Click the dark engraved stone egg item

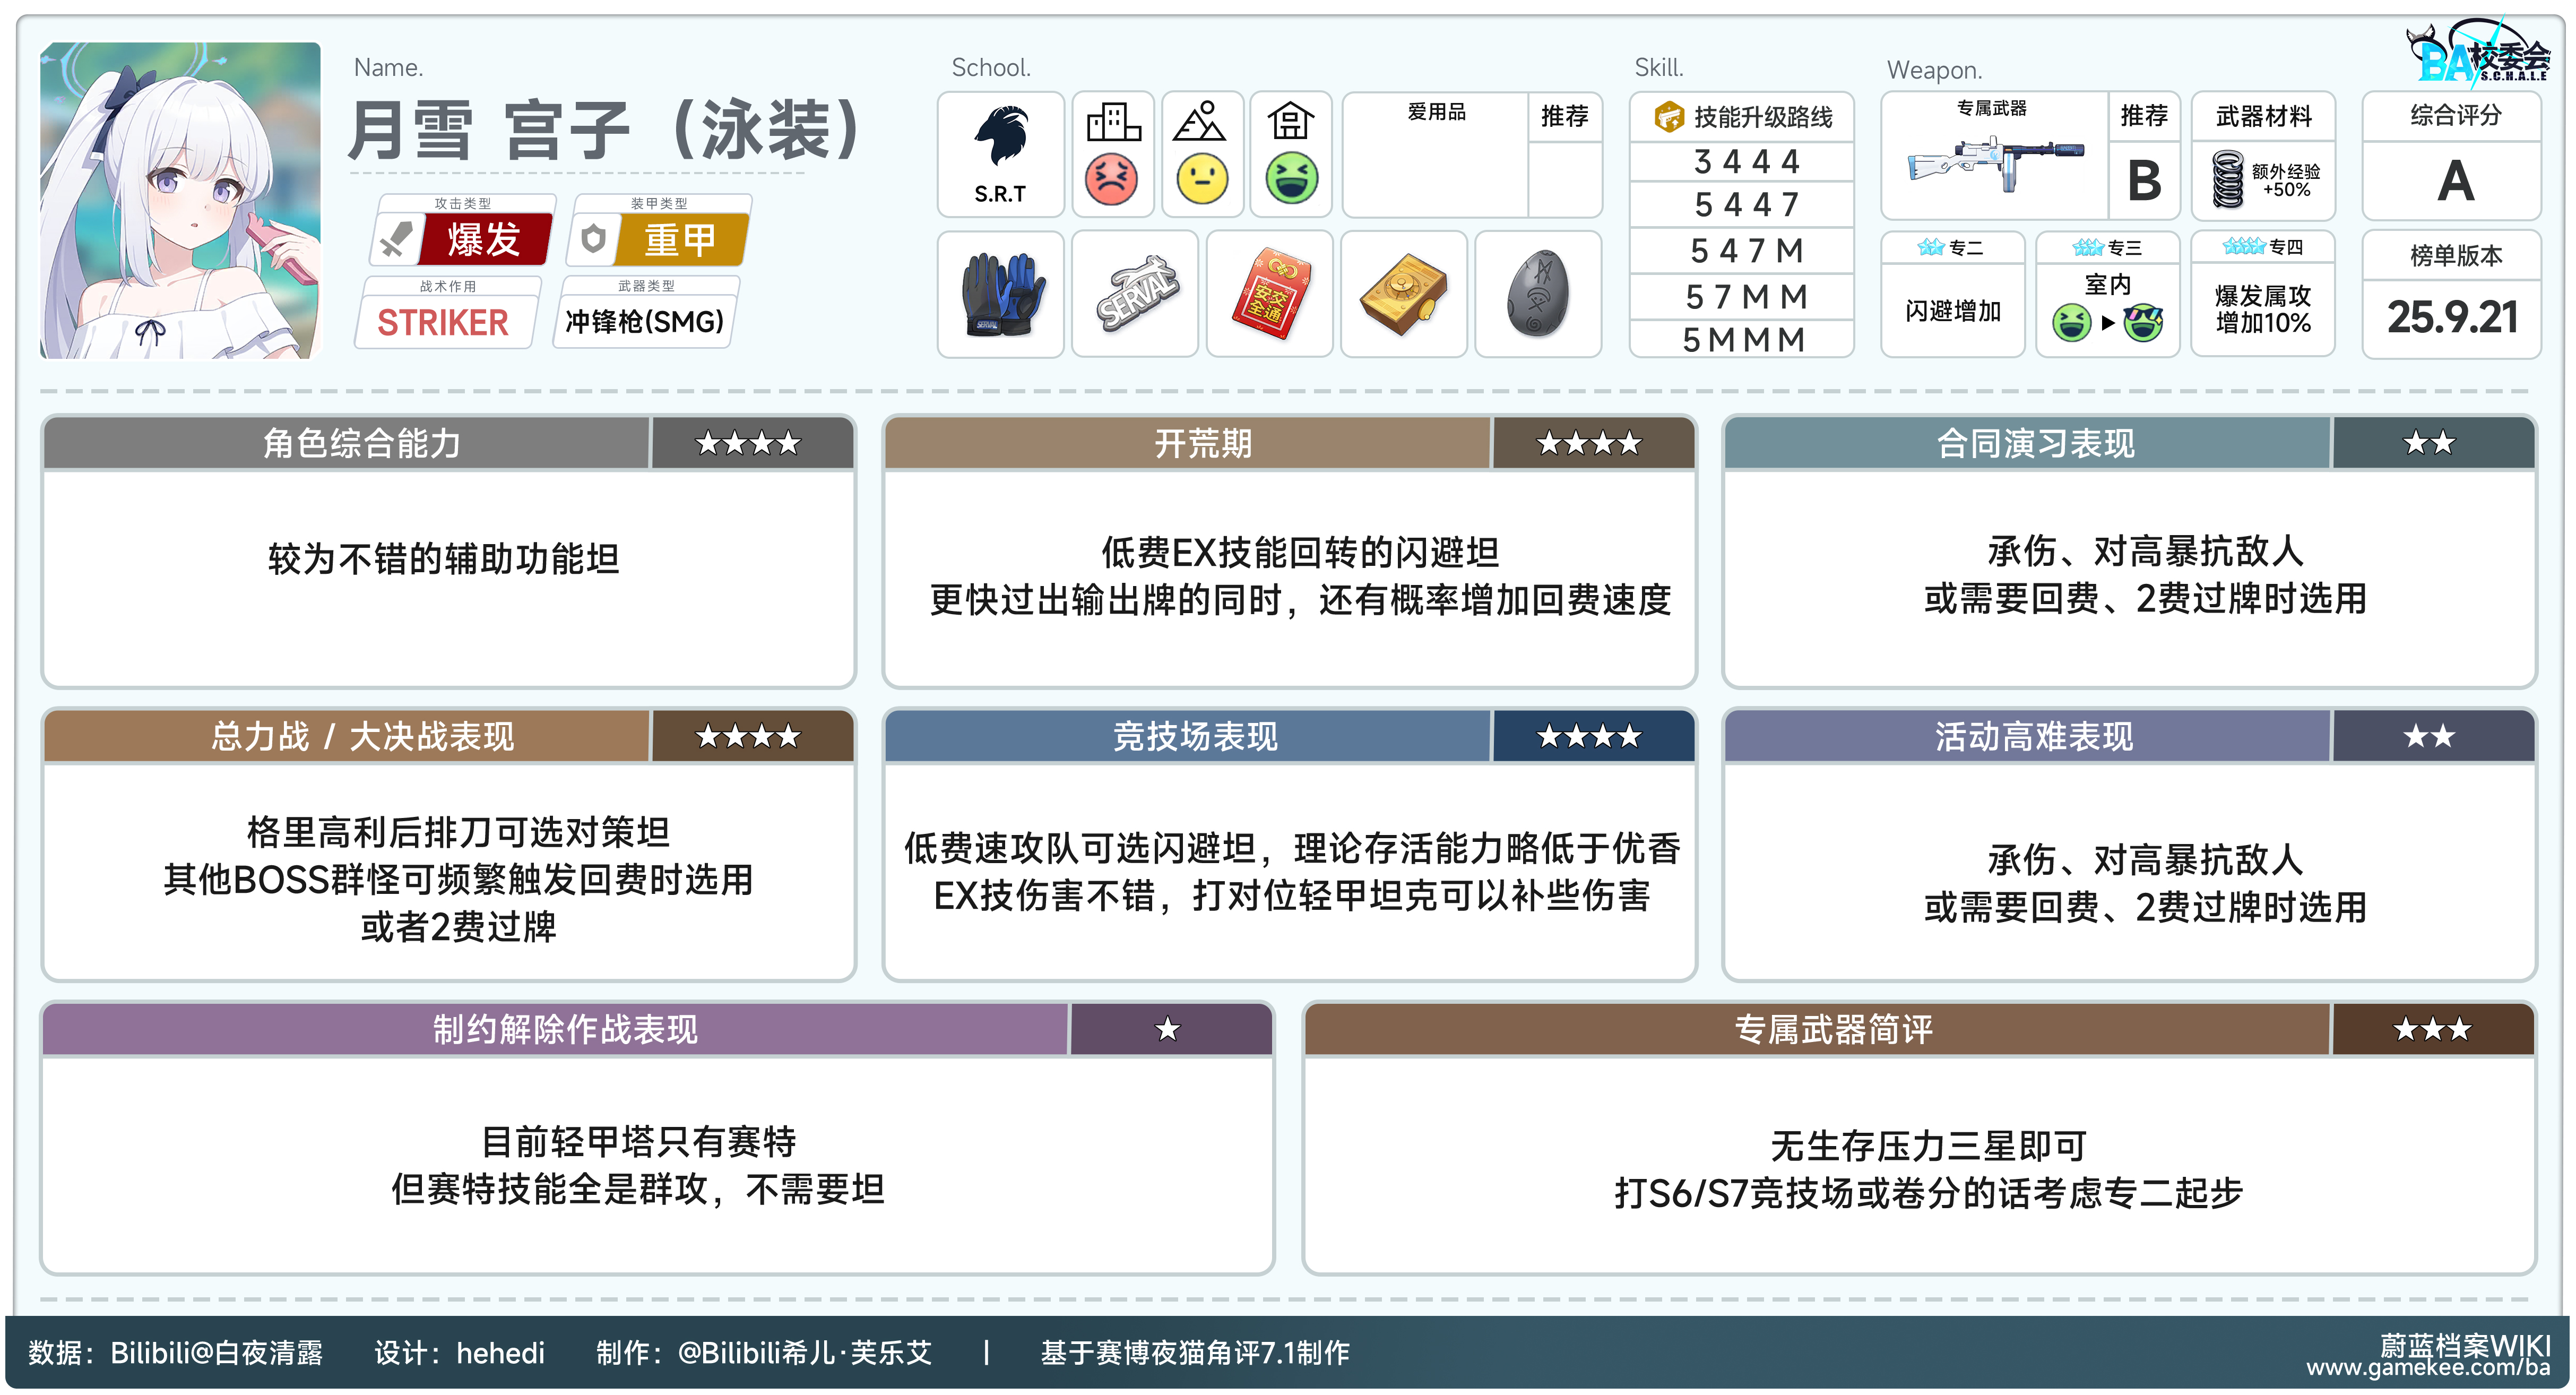tap(1537, 294)
